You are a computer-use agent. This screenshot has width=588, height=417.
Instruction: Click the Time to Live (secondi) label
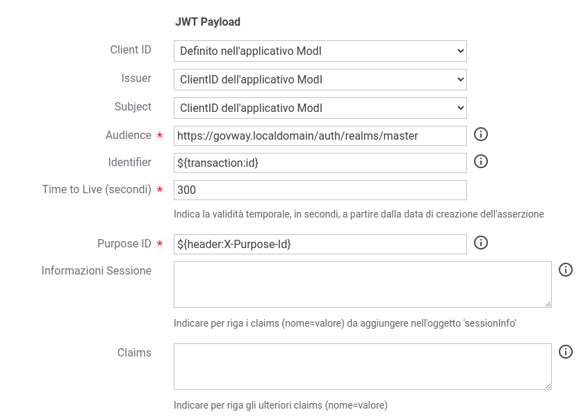tap(97, 189)
